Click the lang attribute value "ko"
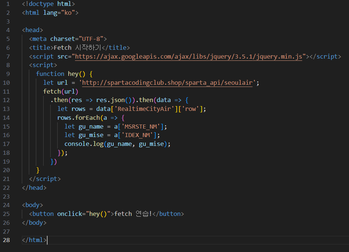Viewport: 349px width, 252px height. tap(68, 13)
